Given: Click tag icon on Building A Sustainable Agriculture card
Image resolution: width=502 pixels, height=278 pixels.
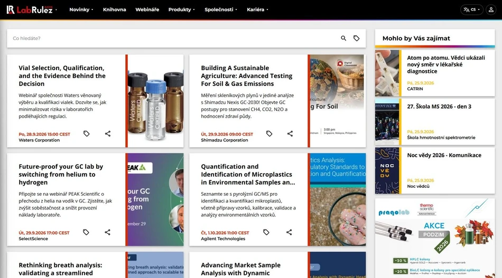Looking at the screenshot, I should click(269, 133).
